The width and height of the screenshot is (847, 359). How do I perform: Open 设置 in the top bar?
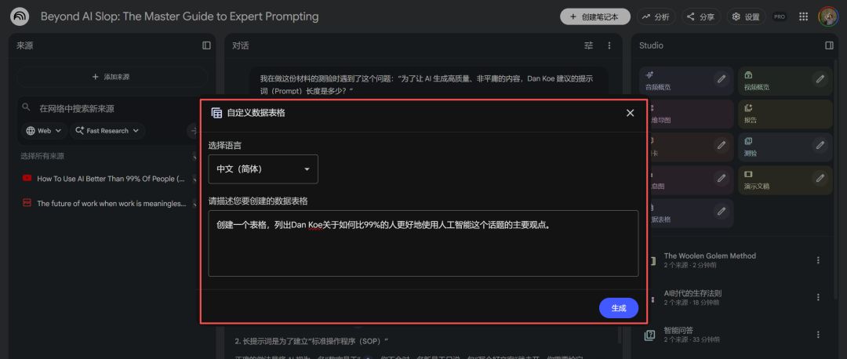[x=745, y=16]
